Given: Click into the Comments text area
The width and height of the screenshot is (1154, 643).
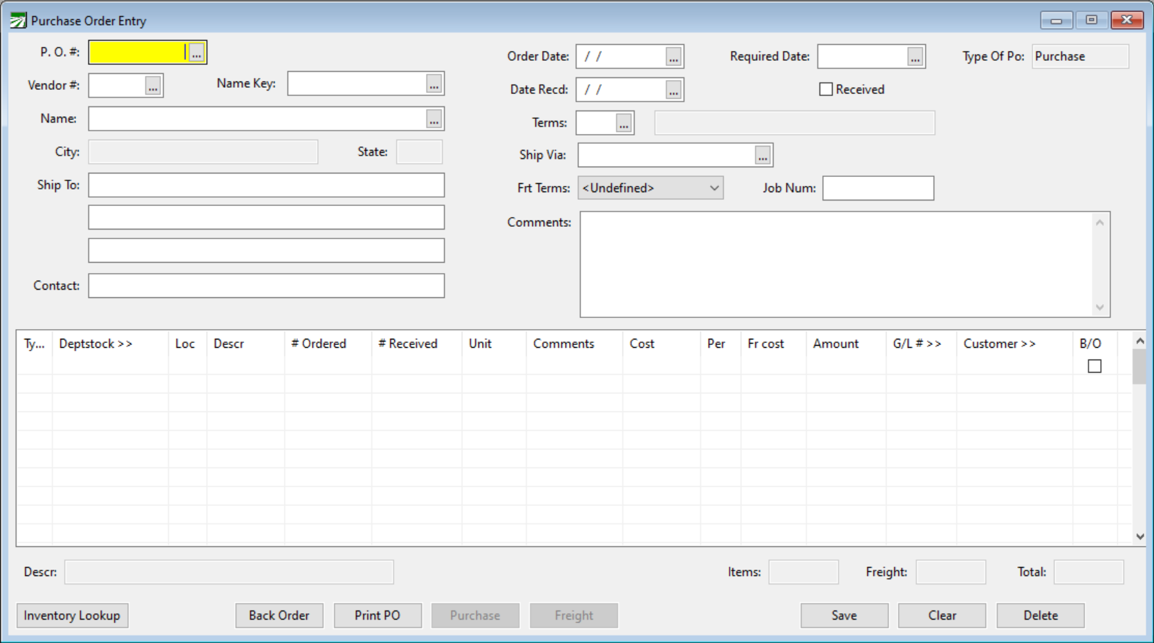Looking at the screenshot, I should [x=837, y=264].
